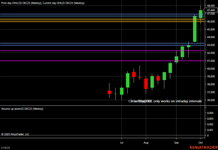Select the leftmost red candle near 37.000
Screen dimensions: 218x150
click(110, 92)
